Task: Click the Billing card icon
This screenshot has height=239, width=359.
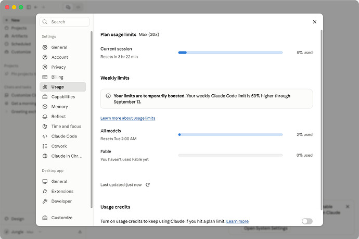Action: 45,77
